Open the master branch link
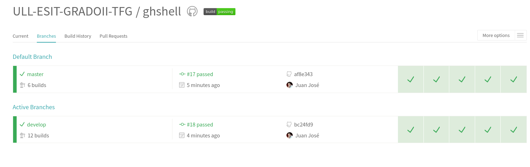The height and width of the screenshot is (167, 530). click(x=35, y=74)
